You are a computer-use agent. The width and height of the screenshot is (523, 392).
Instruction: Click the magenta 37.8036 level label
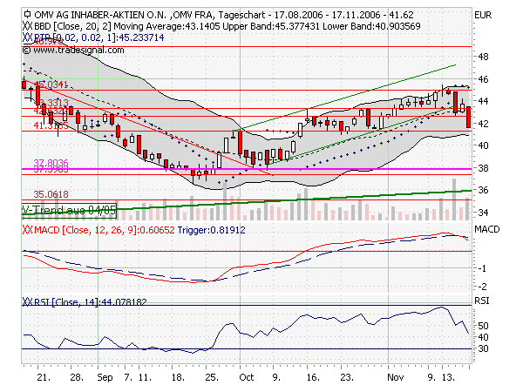click(51, 163)
